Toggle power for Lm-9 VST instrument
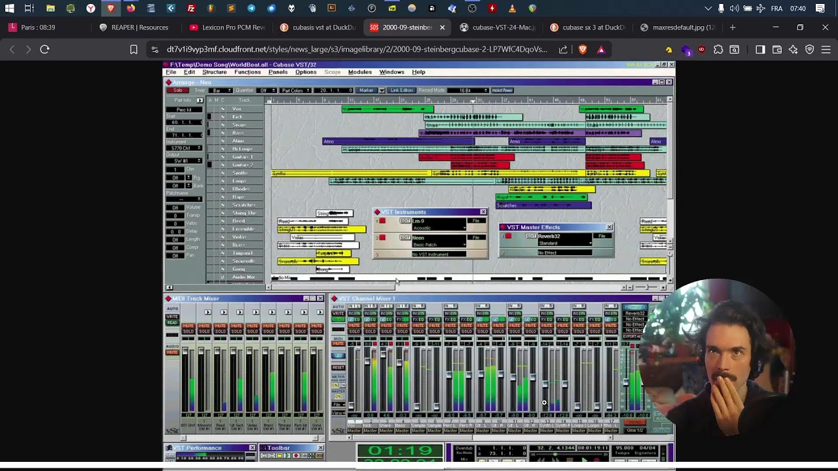Screen dimensions: 838x471 pos(382,221)
